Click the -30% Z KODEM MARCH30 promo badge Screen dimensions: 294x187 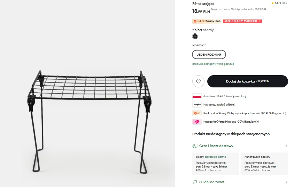242,21
